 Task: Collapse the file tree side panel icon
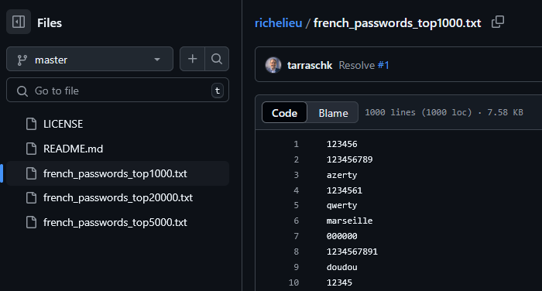(x=19, y=22)
